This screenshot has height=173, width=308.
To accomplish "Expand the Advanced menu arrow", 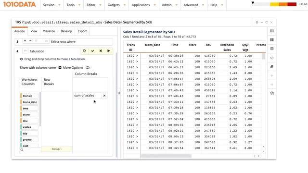I will (203, 5).
